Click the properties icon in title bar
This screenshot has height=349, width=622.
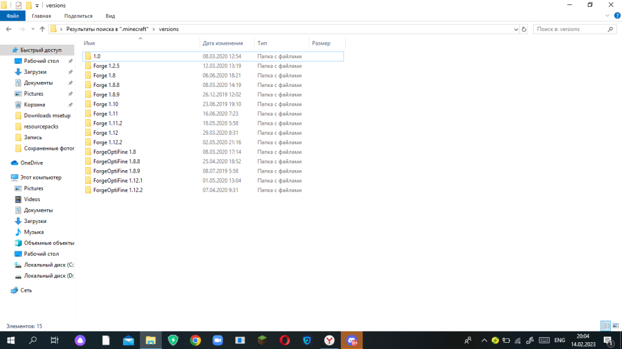(18, 5)
